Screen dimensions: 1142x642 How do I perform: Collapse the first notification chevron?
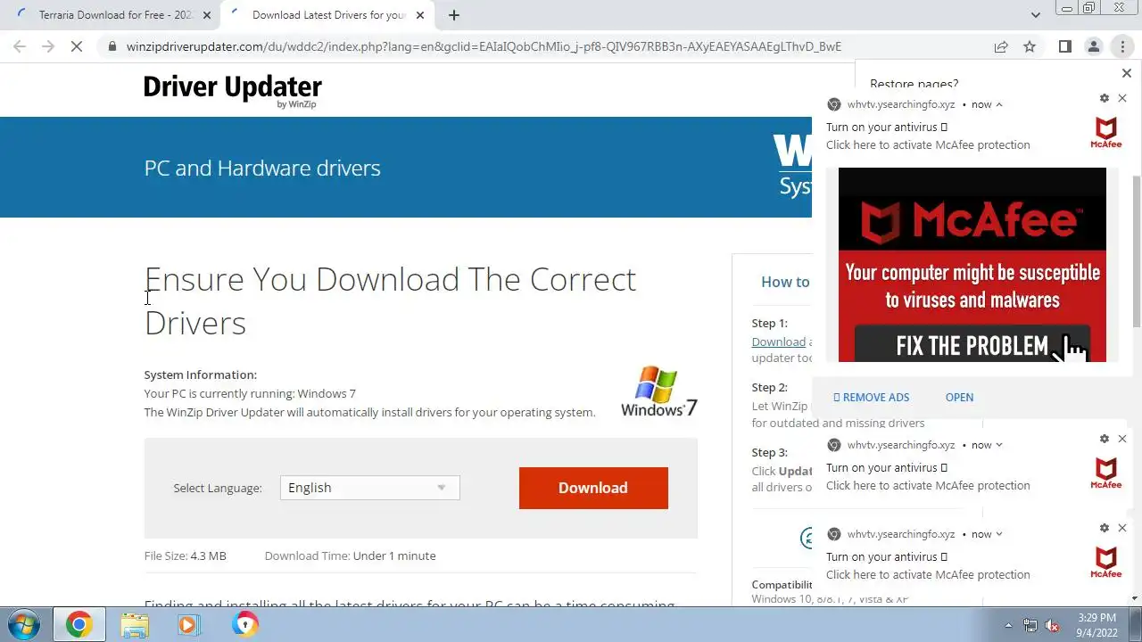coord(999,104)
